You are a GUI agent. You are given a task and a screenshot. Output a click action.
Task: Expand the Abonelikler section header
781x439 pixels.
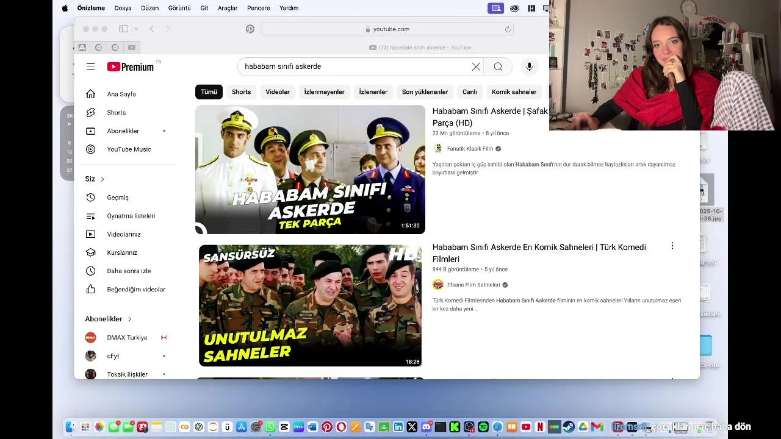tap(109, 319)
